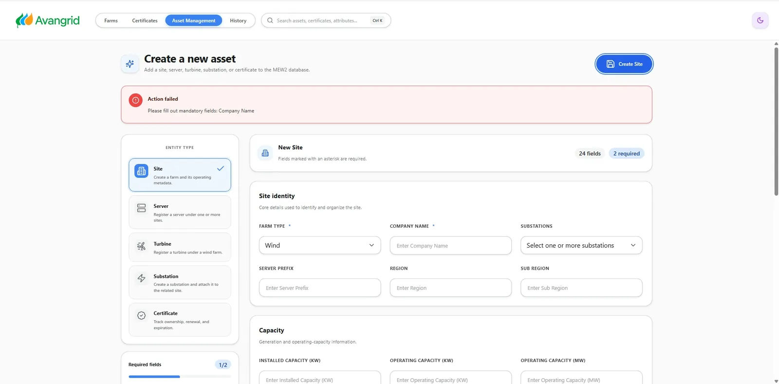Click the checkmark on the Site card
Viewport: 779px width, 384px height.
click(221, 168)
